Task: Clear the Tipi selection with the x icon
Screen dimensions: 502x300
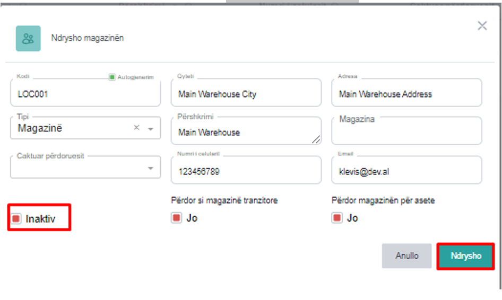Action: (136, 128)
